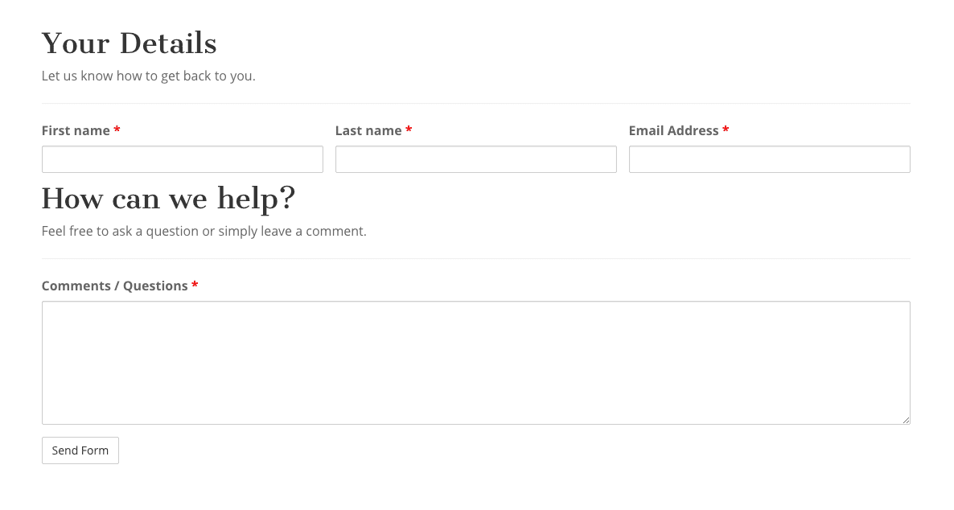The height and width of the screenshot is (510, 954).
Task: Click the How can we help? heading
Action: click(x=168, y=198)
